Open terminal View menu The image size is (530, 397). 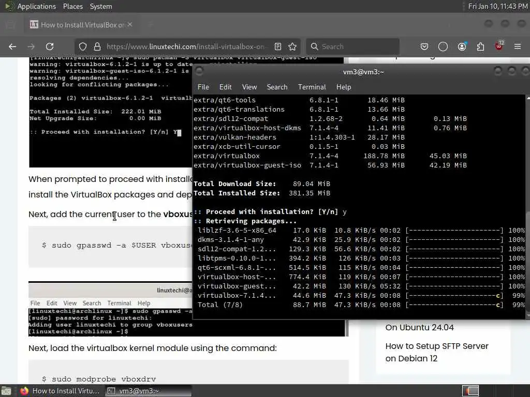click(249, 87)
